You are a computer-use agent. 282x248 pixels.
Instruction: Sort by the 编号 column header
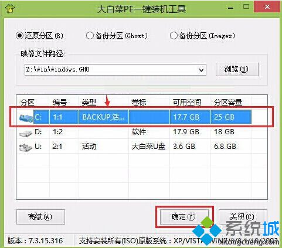[x=60, y=103]
